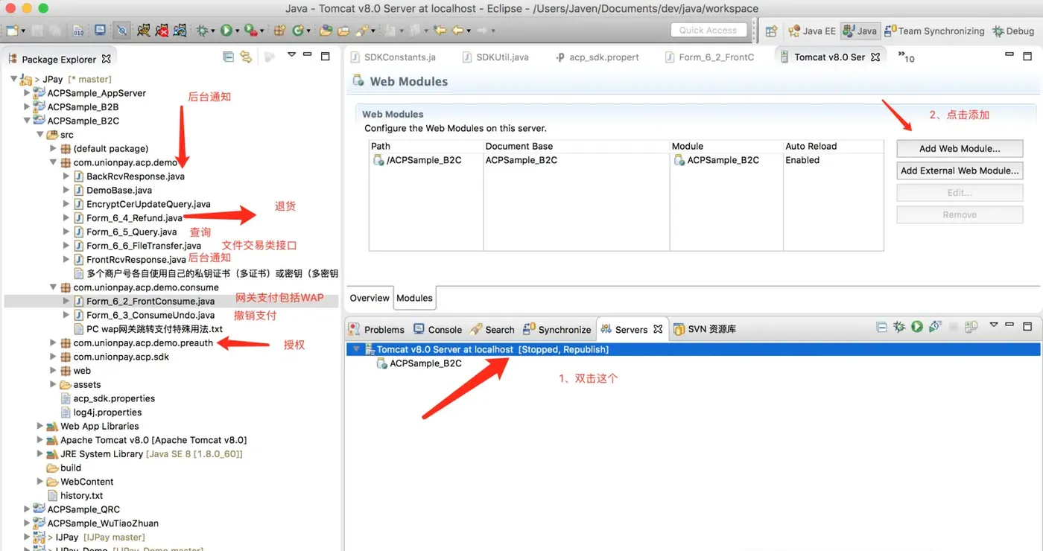Image resolution: width=1043 pixels, height=551 pixels.
Task: Click the Open Perspective icon
Action: (771, 31)
